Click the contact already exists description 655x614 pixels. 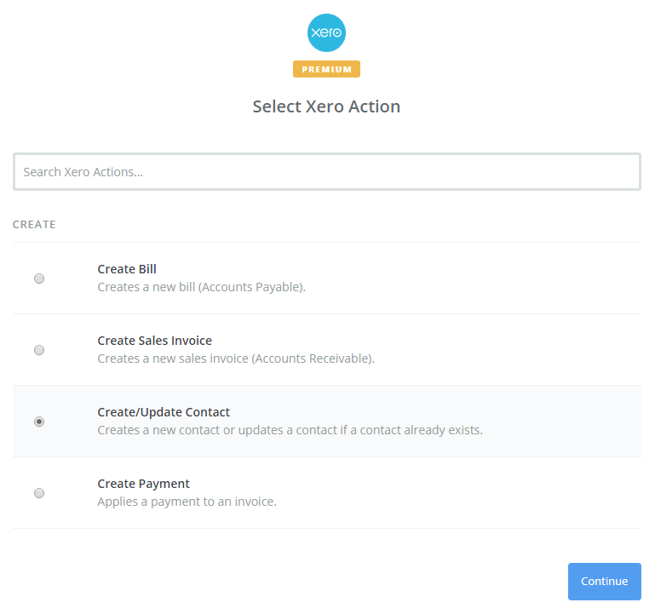point(290,430)
